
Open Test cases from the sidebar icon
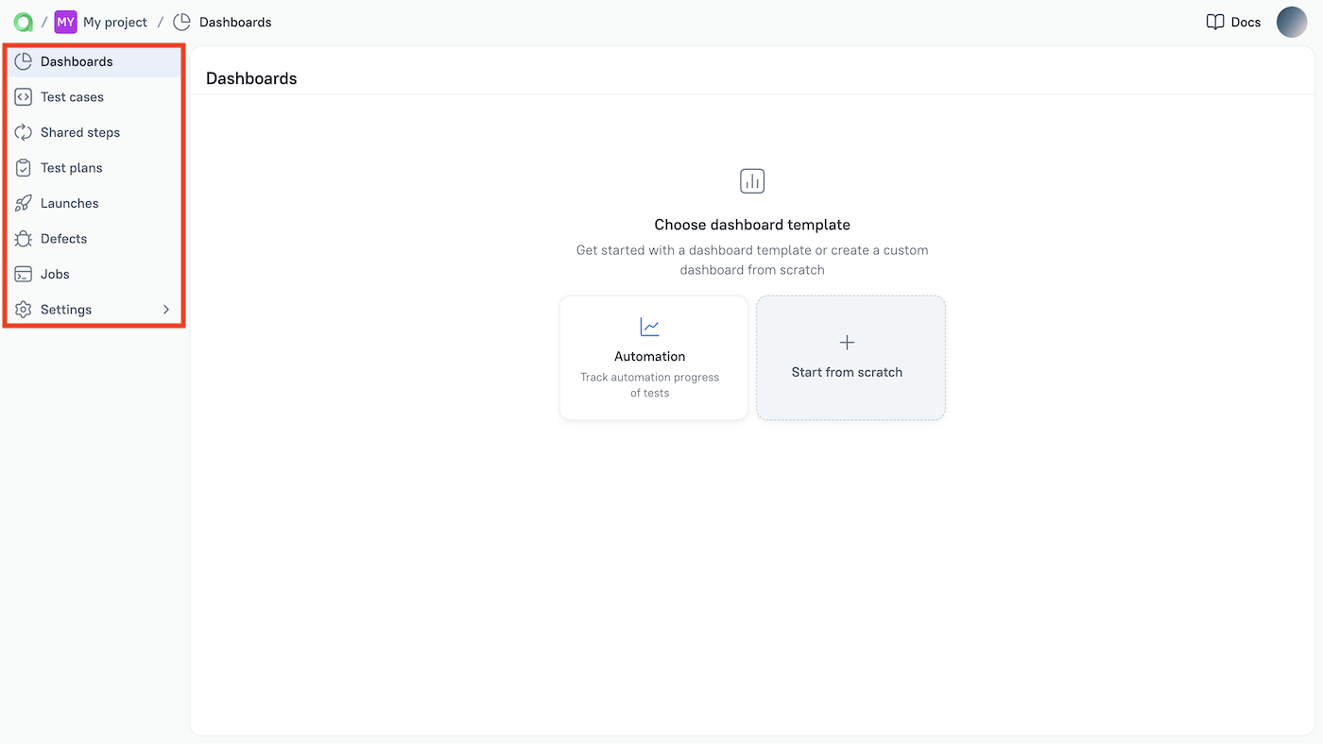(22, 96)
